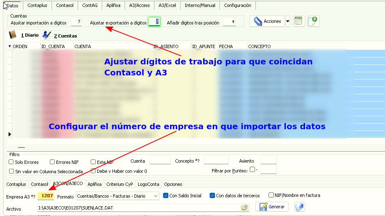Open the LogoConta tab

point(148,184)
